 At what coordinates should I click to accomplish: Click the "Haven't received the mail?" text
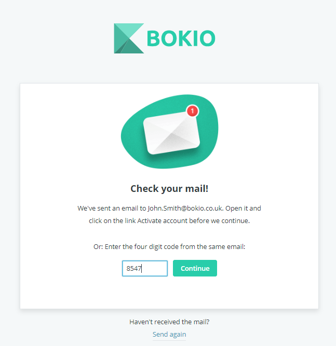click(169, 322)
